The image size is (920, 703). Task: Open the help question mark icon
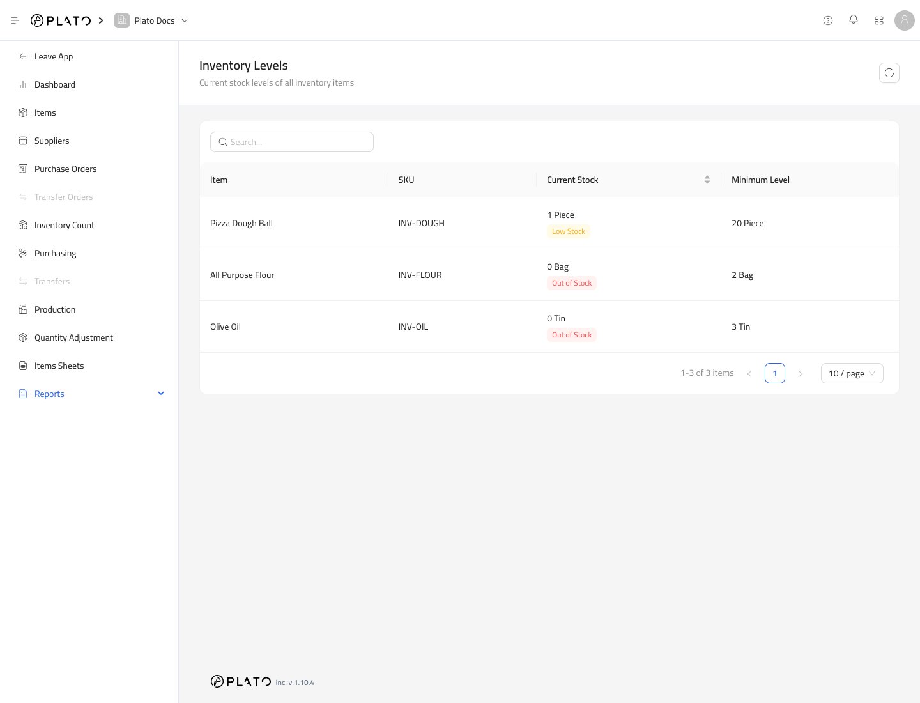(828, 20)
